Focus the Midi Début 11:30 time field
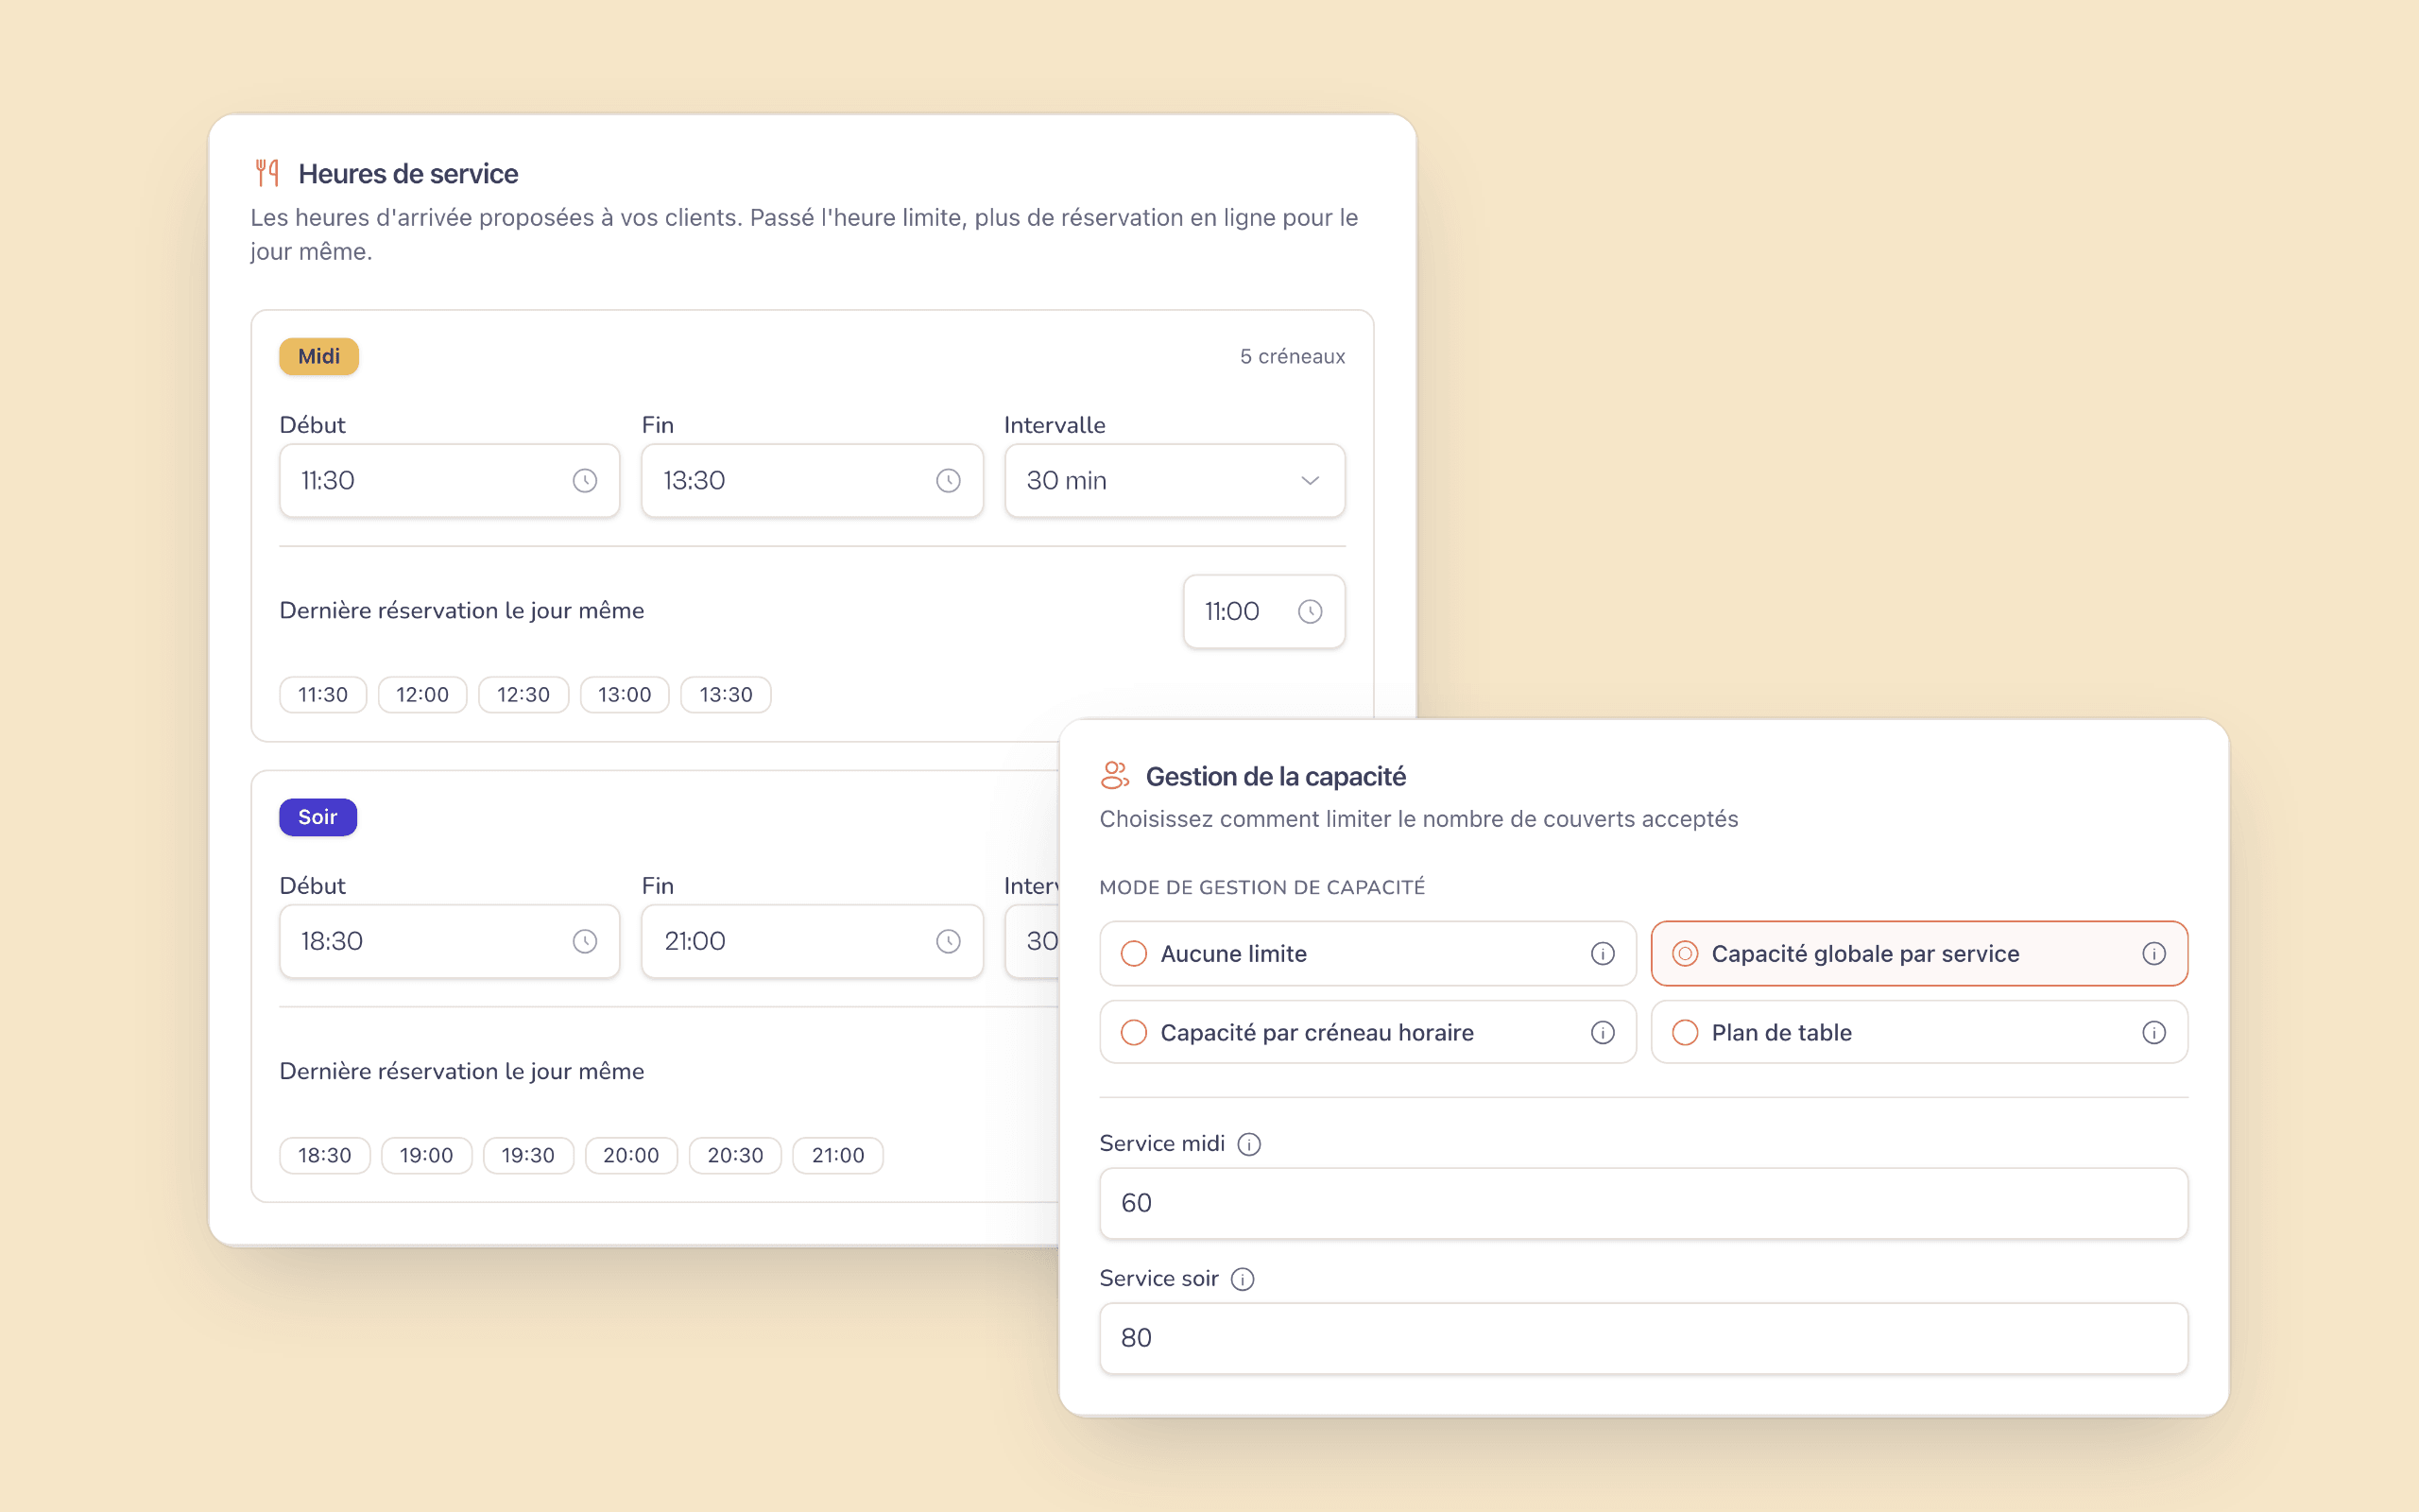Viewport: 2419px width, 1512px height. (x=450, y=481)
